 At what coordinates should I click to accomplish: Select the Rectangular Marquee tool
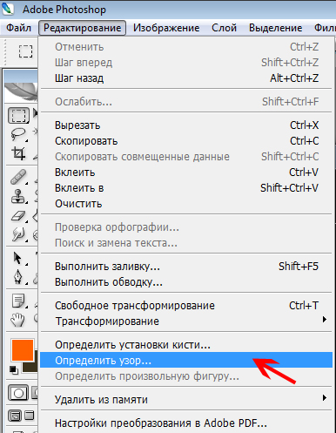(x=18, y=116)
